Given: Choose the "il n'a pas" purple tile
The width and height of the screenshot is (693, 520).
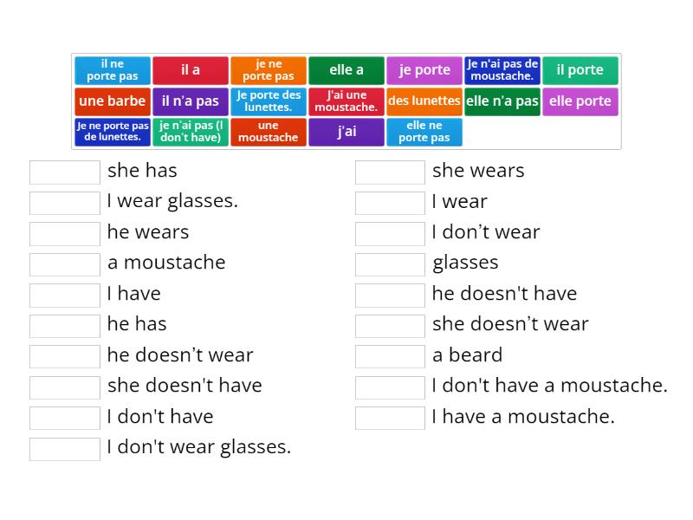Looking at the screenshot, I should click(191, 101).
